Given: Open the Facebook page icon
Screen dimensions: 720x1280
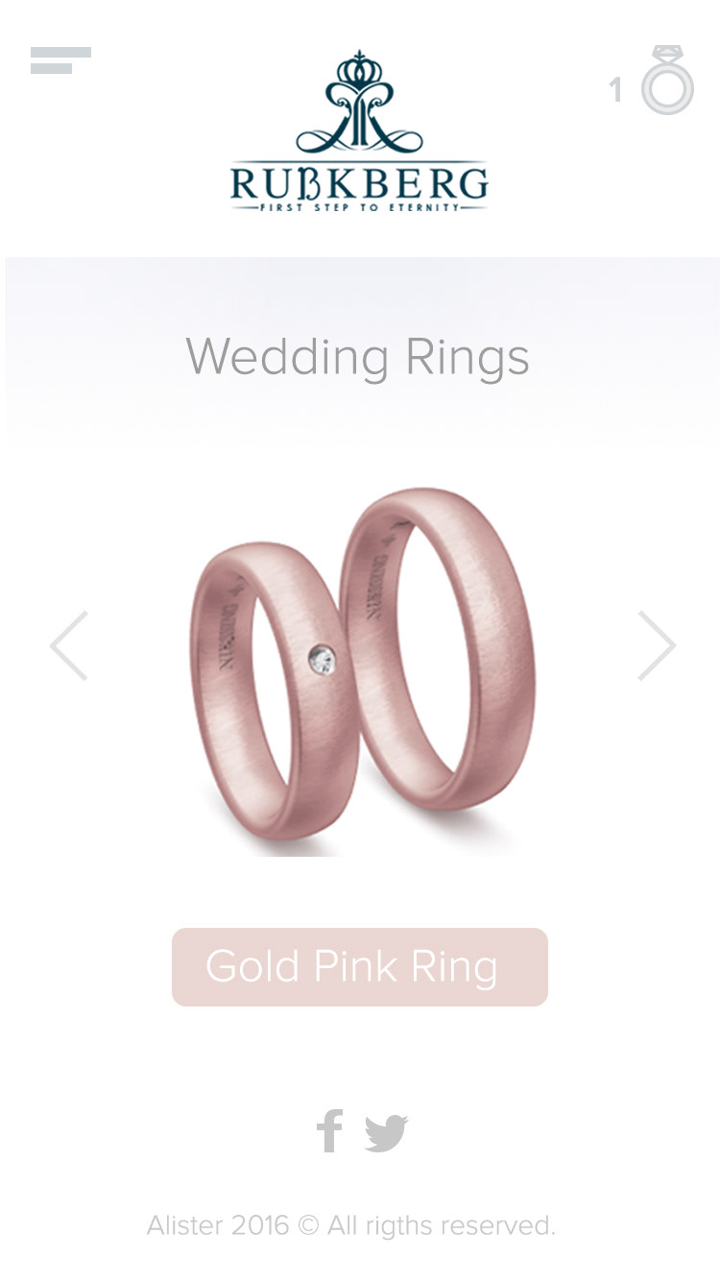Looking at the screenshot, I should [329, 1131].
